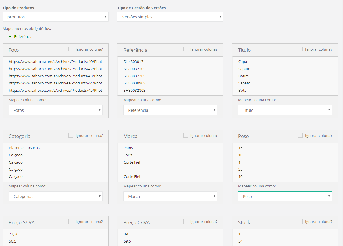Click the weight value 25
The height and width of the screenshot is (246, 343).
pyautogui.click(x=240, y=169)
